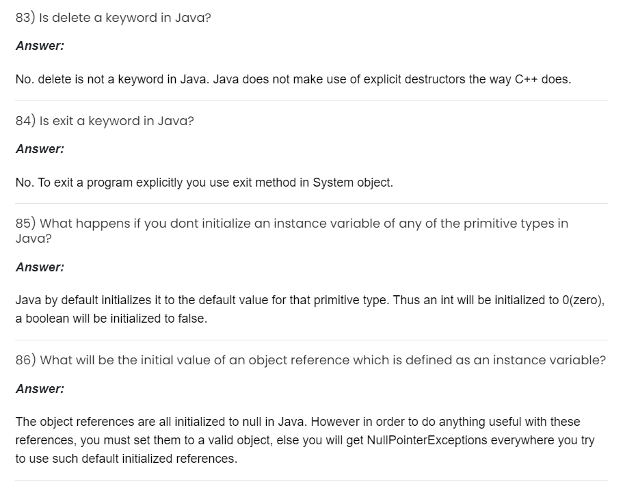Image resolution: width=638 pixels, height=486 pixels.
Task: Click the word "System" in exit method answer
Action: (332, 183)
